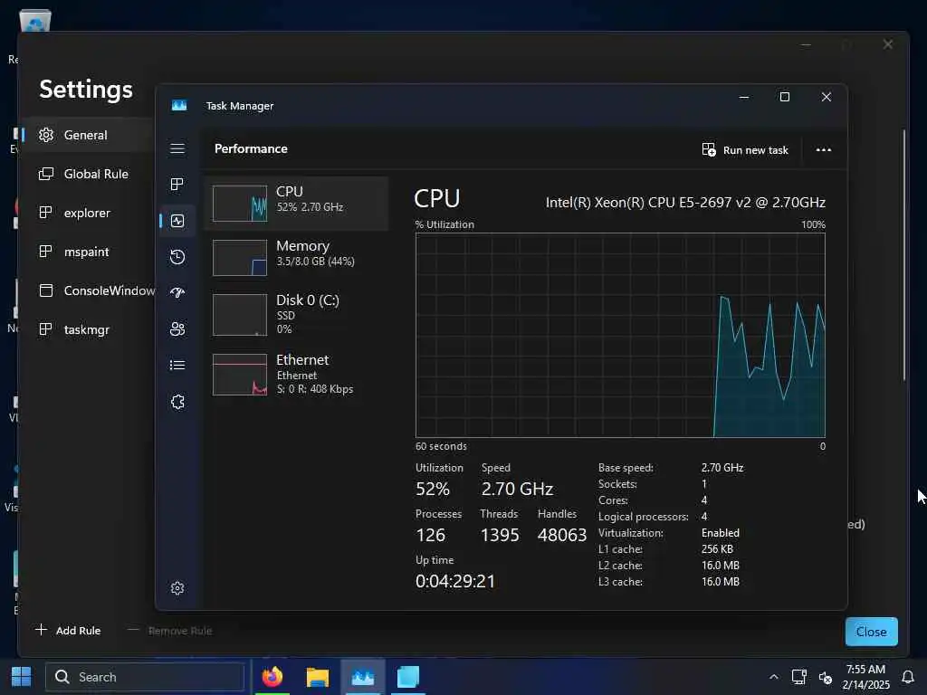Select Performance page icon in sidebar
The image size is (927, 695).
pyautogui.click(x=177, y=221)
